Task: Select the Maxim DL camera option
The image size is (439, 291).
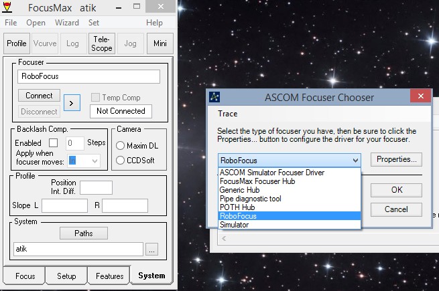Action: point(120,146)
